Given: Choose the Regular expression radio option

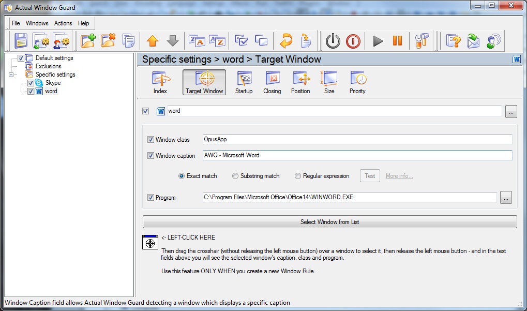Looking at the screenshot, I should (x=298, y=176).
